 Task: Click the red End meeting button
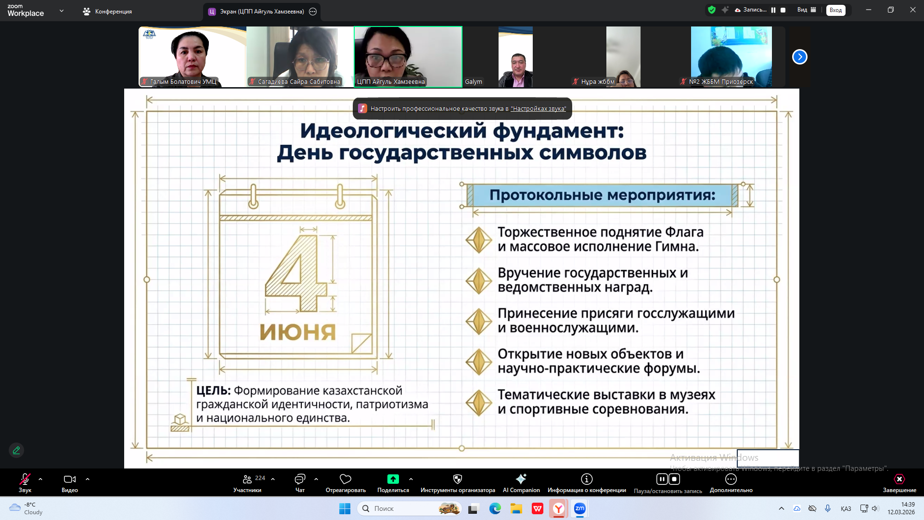tap(899, 479)
